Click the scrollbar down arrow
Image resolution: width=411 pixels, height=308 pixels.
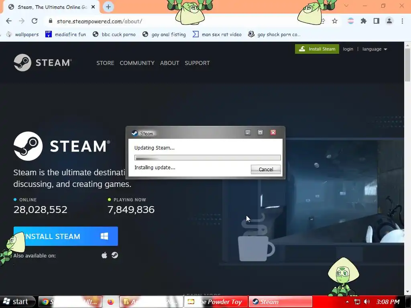407,292
